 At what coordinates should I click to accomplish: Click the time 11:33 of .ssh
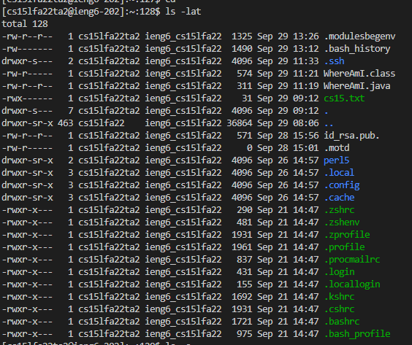(306, 61)
